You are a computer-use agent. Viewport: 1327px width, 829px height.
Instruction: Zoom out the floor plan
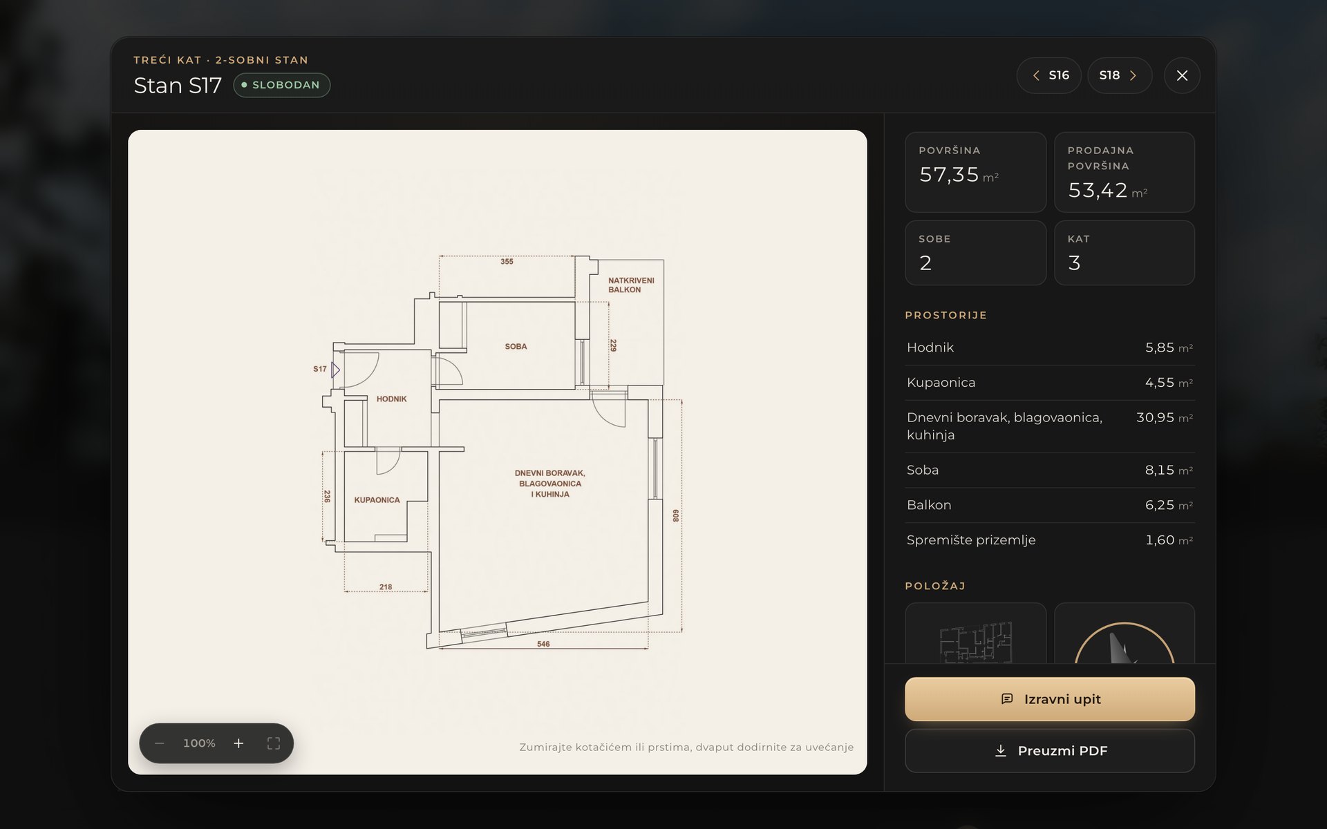tap(160, 743)
